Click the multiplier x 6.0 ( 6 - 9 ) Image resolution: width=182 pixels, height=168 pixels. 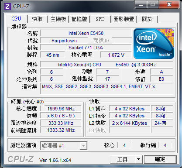pyautogui.click(x=61, y=116)
